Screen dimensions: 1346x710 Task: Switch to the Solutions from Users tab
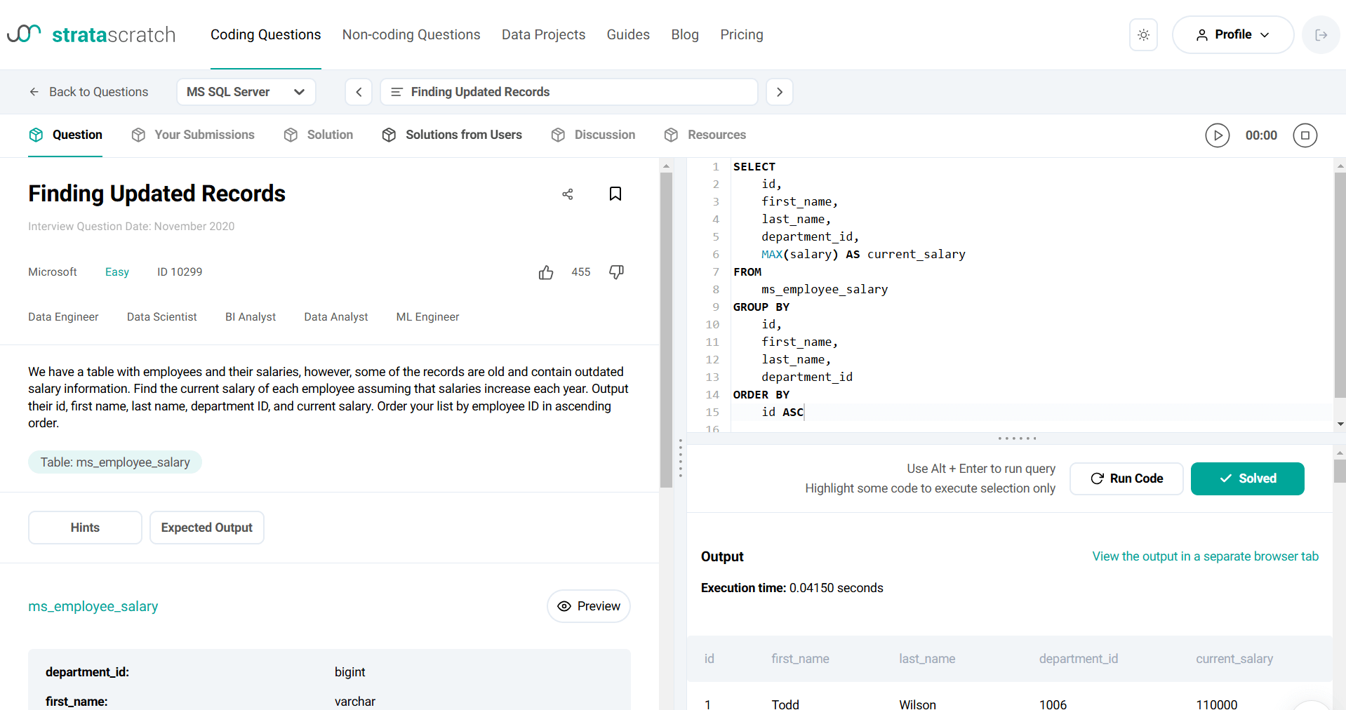pos(452,135)
